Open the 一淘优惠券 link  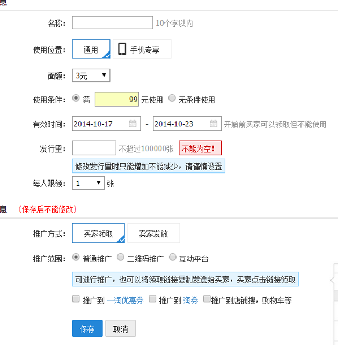point(125,301)
